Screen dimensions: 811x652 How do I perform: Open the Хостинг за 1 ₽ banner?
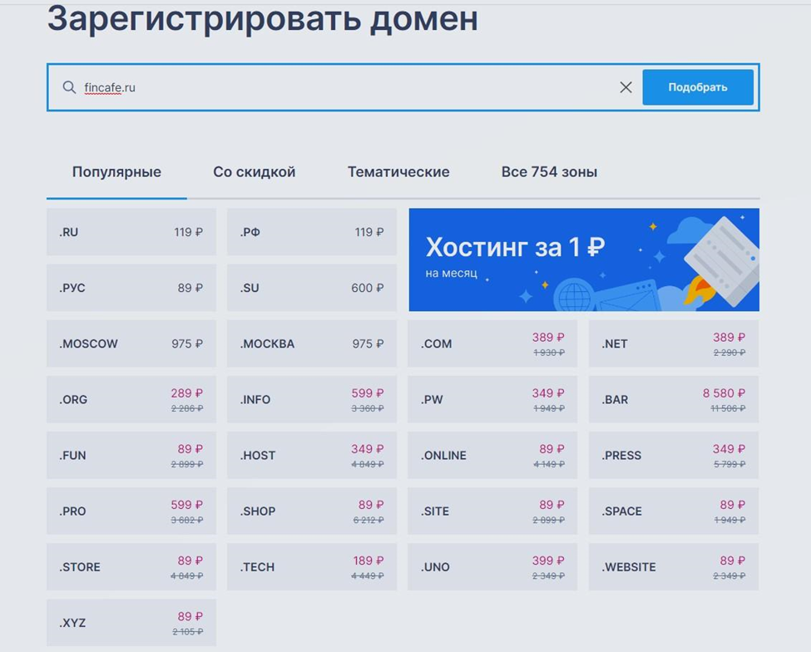584,259
